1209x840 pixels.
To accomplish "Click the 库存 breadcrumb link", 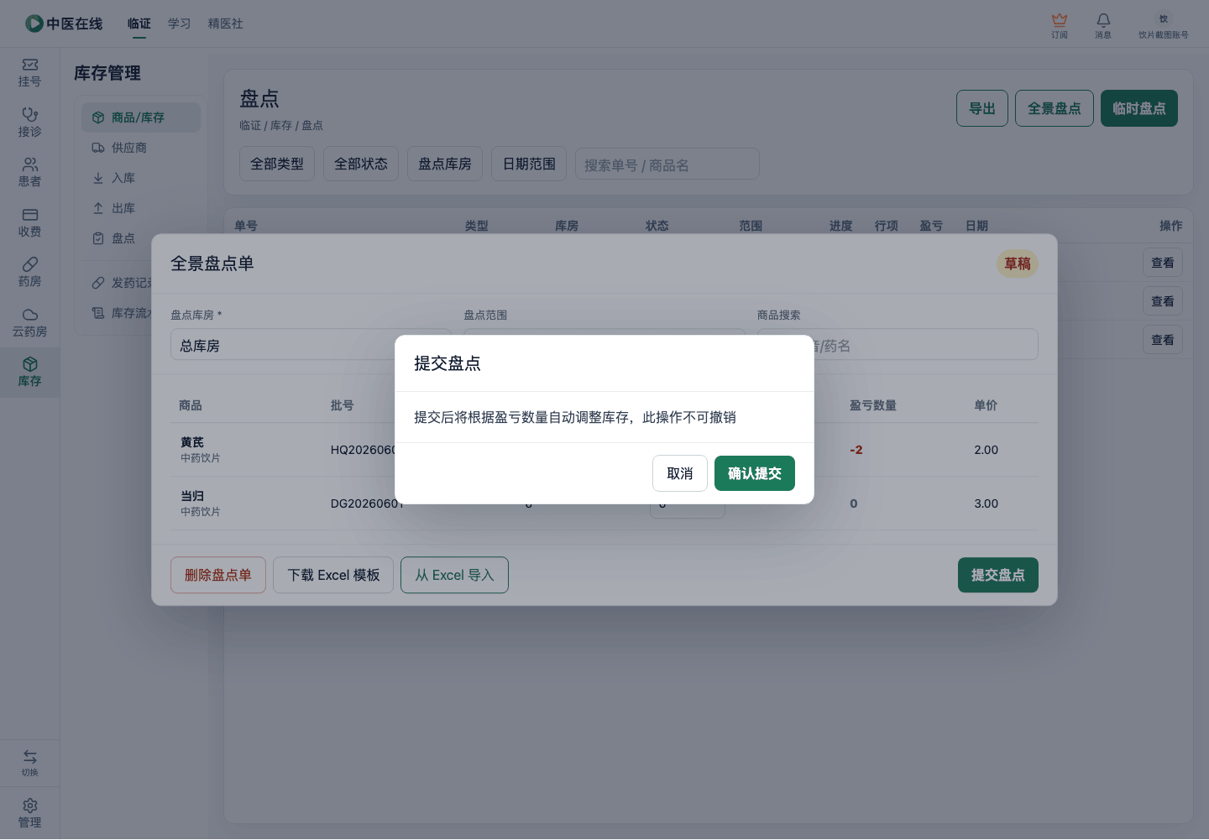I will [x=281, y=125].
